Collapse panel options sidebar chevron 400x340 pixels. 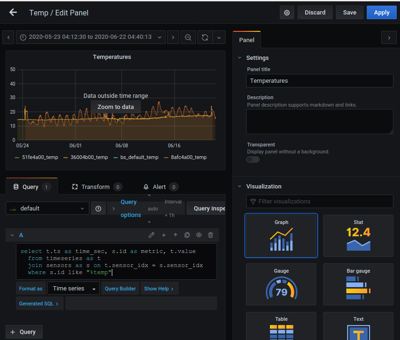click(389, 37)
